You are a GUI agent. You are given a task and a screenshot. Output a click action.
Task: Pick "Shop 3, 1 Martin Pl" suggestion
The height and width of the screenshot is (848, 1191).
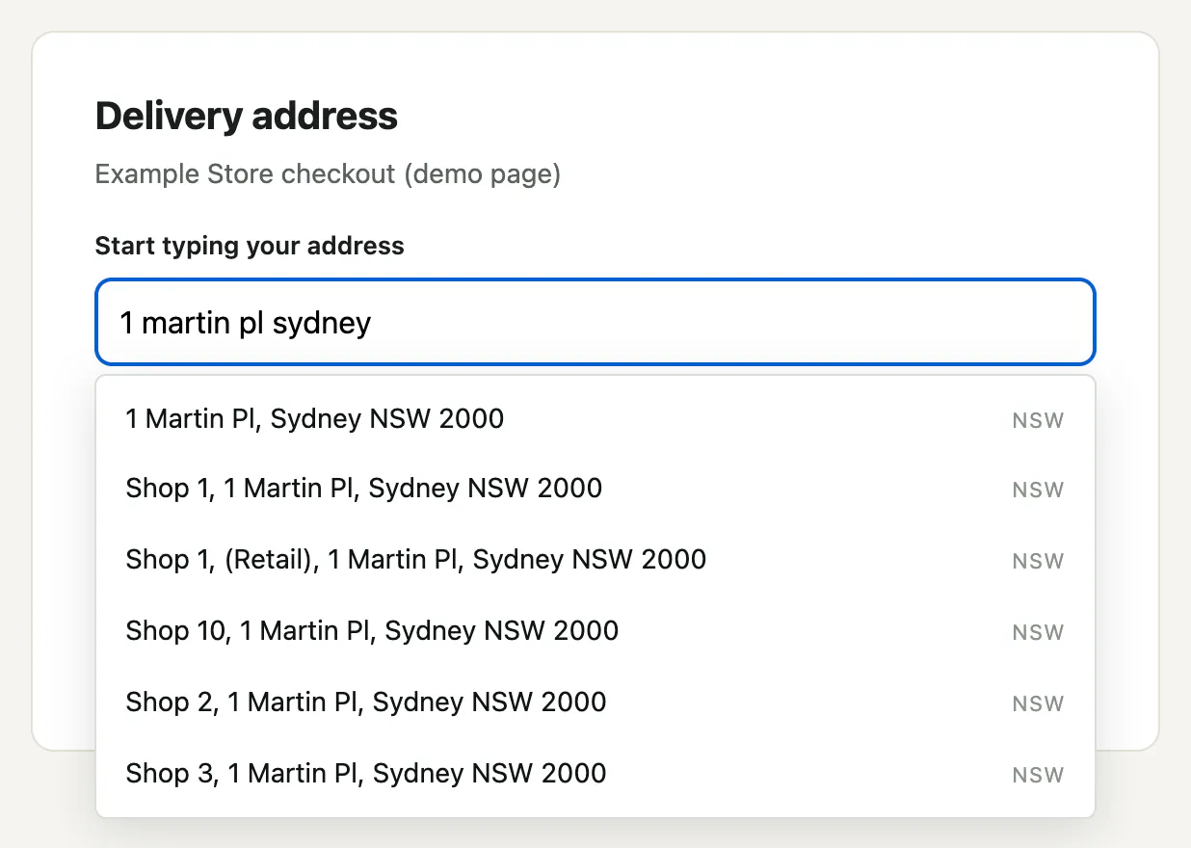pyautogui.click(x=595, y=774)
